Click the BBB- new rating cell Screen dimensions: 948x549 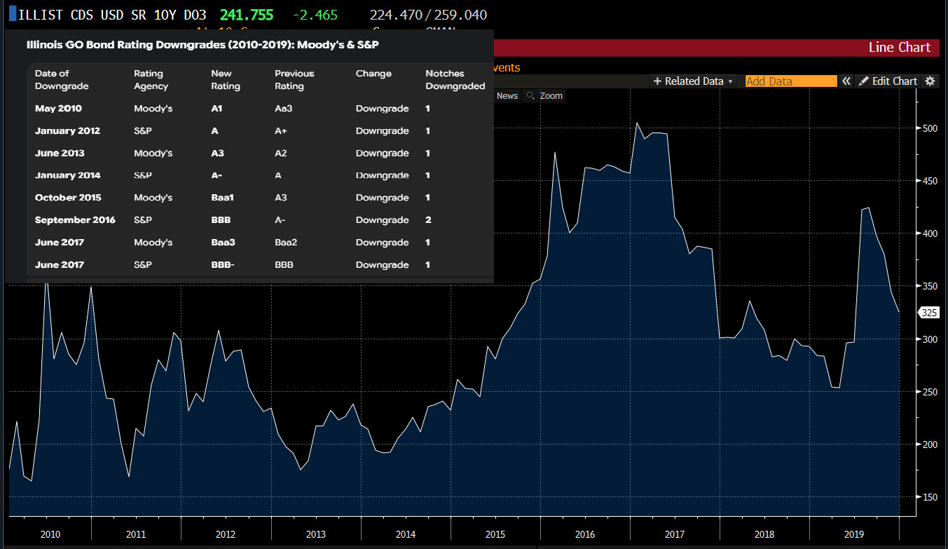(x=223, y=265)
